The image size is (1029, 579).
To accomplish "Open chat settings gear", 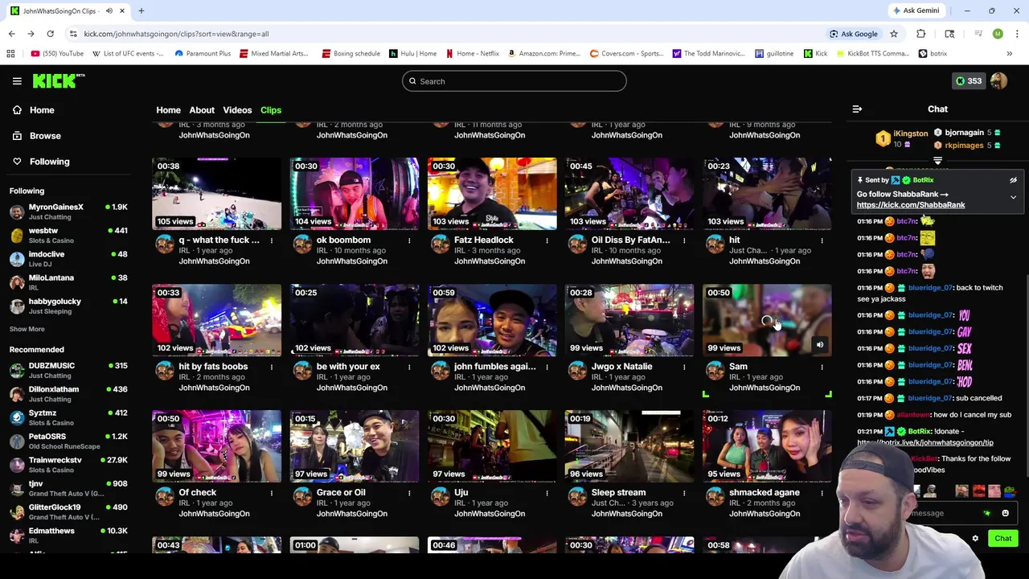I will click(x=975, y=539).
